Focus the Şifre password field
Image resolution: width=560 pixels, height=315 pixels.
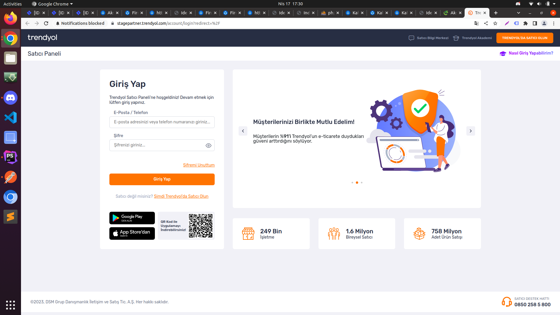(x=162, y=145)
